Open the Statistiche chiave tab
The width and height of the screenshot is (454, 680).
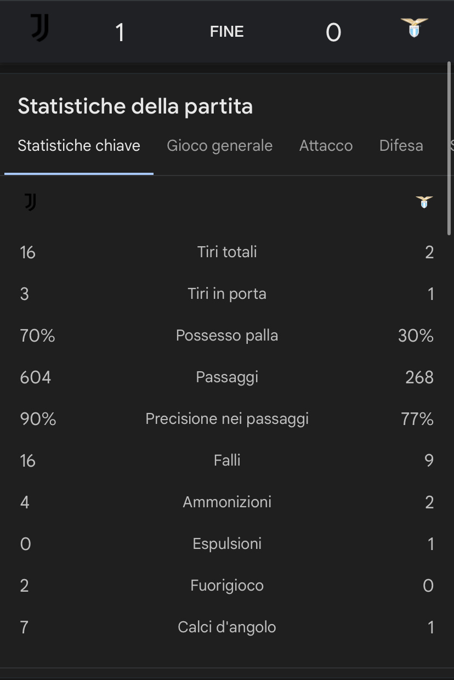(x=79, y=145)
